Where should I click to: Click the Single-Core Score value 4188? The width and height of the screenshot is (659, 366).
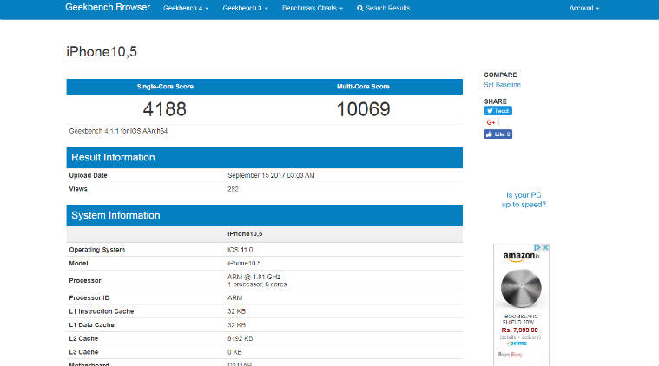tap(165, 109)
